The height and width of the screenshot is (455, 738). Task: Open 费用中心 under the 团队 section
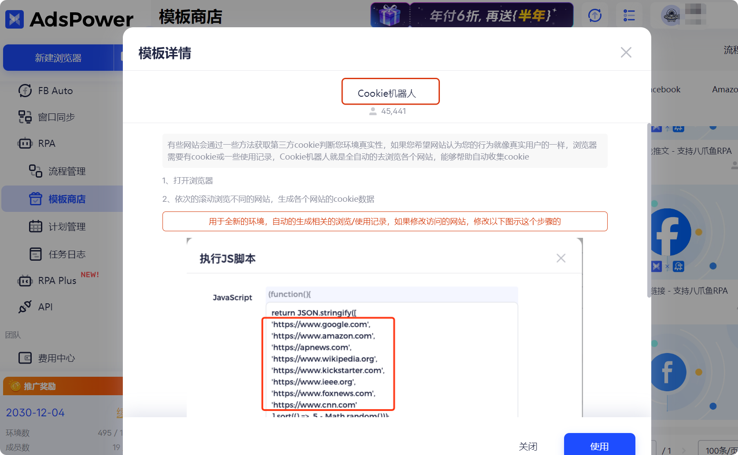[26, 358]
